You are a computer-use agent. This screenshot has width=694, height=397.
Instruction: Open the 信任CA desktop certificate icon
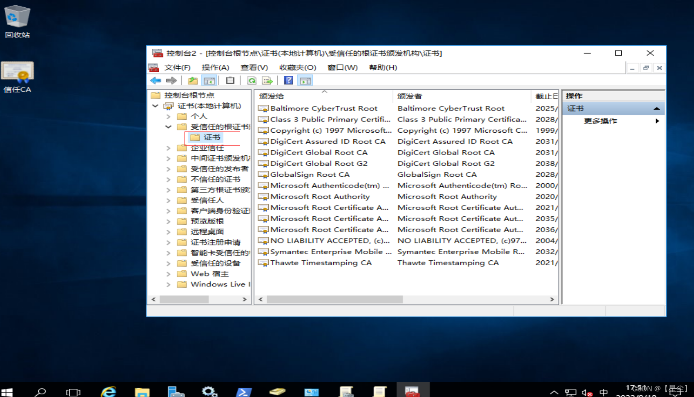coord(17,77)
